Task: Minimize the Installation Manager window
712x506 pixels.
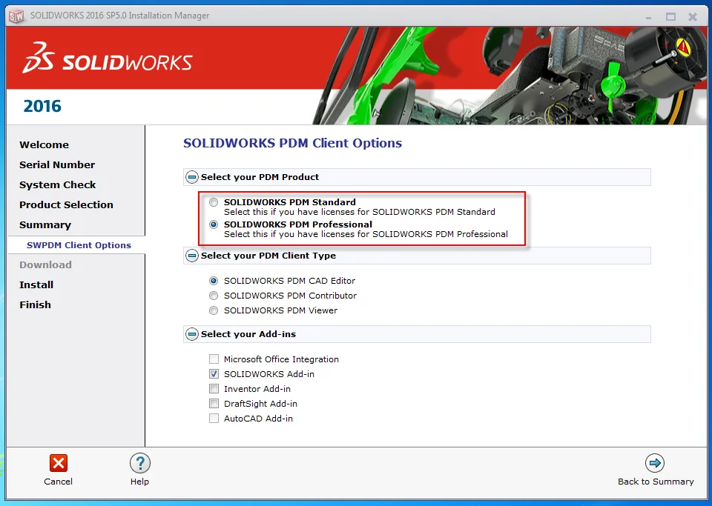Action: (648, 17)
